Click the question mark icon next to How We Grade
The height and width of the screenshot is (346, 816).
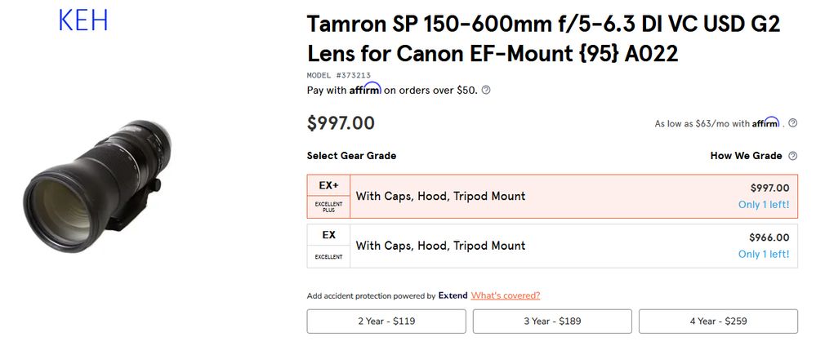tap(791, 156)
